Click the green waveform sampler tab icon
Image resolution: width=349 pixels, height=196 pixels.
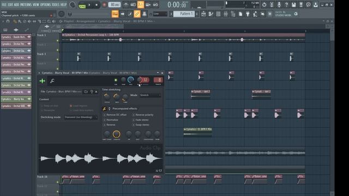tap(42, 81)
